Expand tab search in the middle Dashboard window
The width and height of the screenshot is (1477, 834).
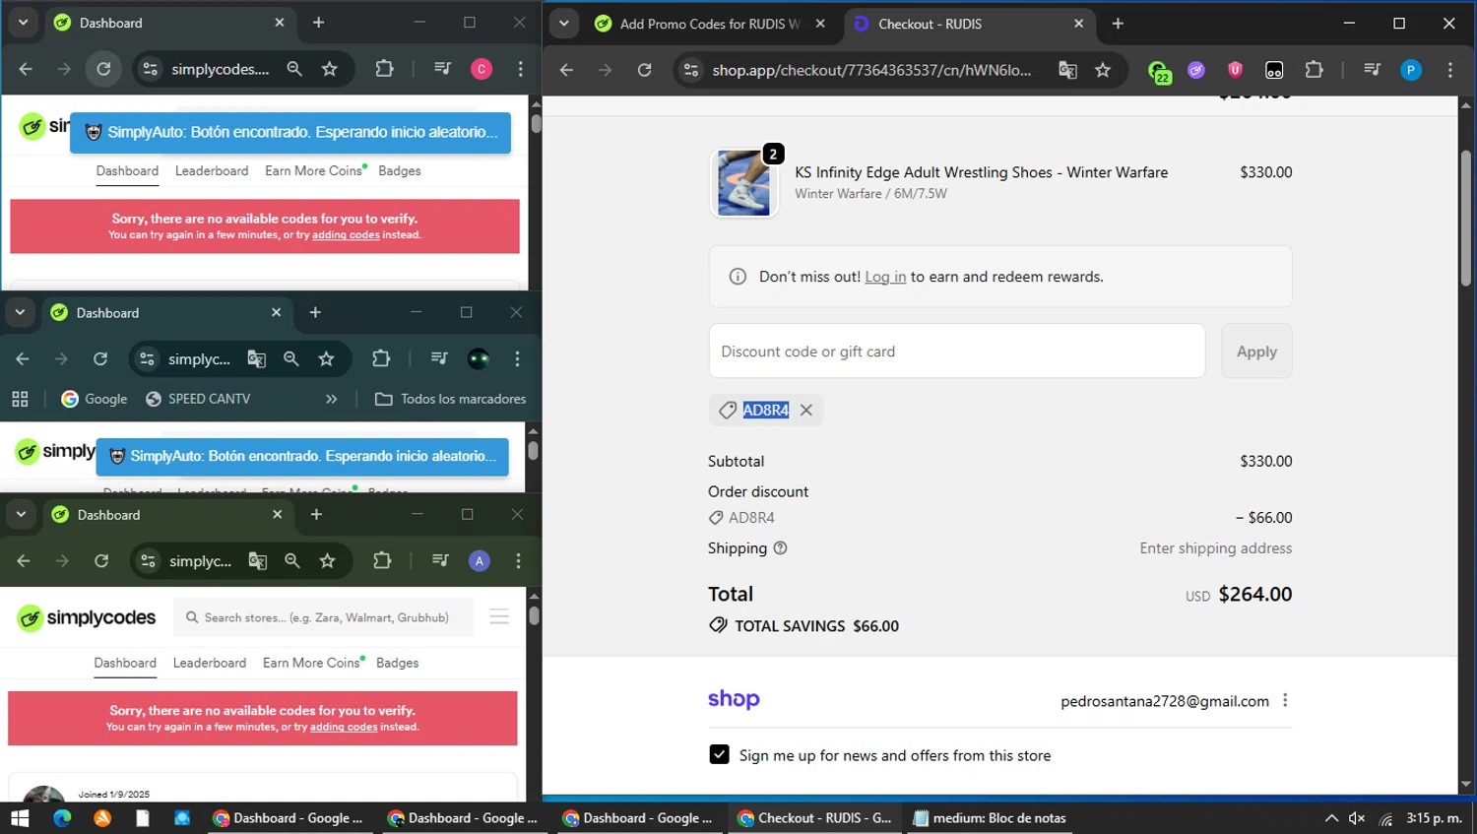click(20, 312)
